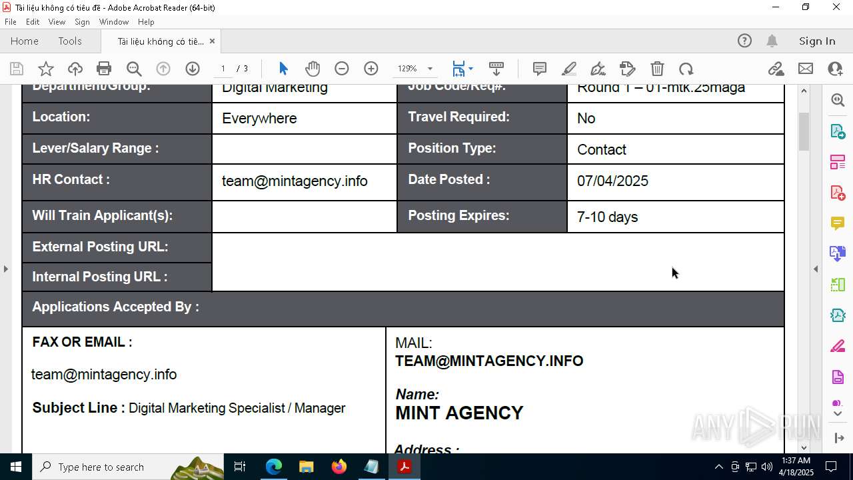
Task: Expand the left navigation pane
Action: (x=5, y=269)
